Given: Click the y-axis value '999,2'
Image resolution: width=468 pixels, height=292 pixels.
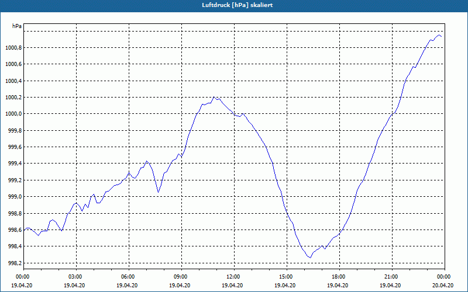Looking at the screenshot, I should point(15,180).
